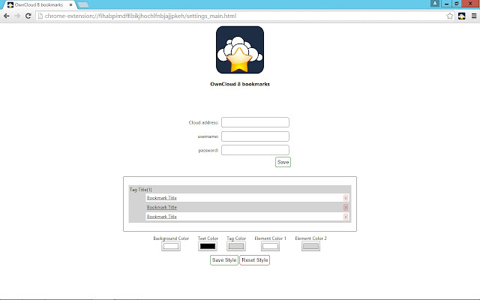Open the first Bookmark Title link
480x300 pixels.
tap(162, 198)
